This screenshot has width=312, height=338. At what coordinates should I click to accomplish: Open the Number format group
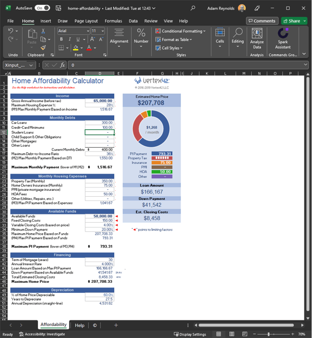141,38
